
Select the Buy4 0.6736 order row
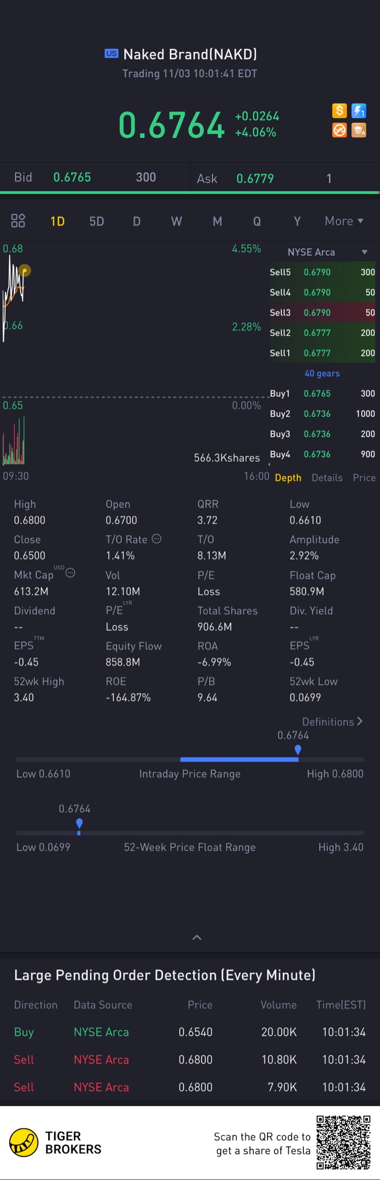pyautogui.click(x=322, y=455)
